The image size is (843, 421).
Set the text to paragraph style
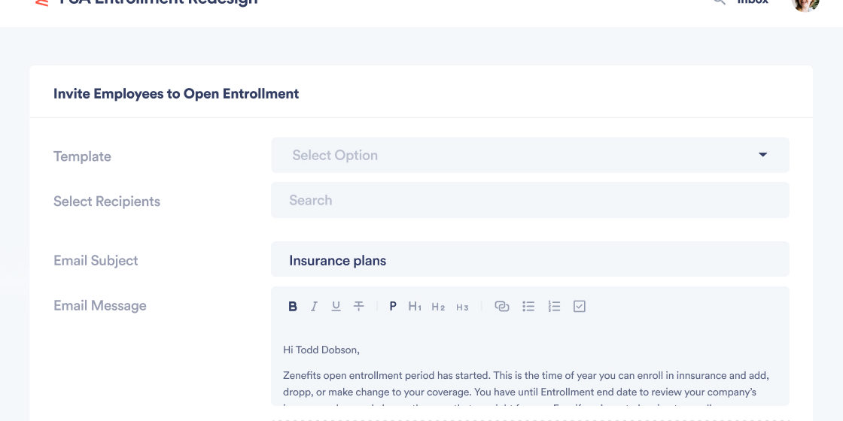[x=393, y=306]
